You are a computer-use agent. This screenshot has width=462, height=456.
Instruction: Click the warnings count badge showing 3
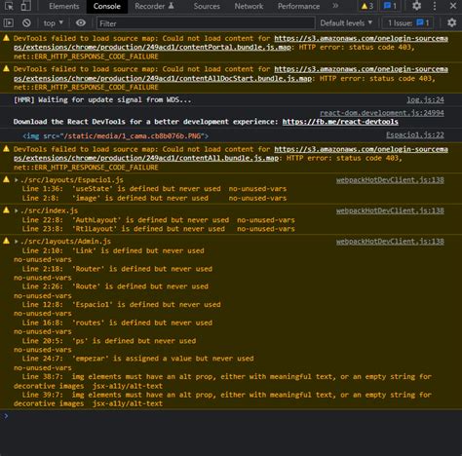click(x=367, y=6)
